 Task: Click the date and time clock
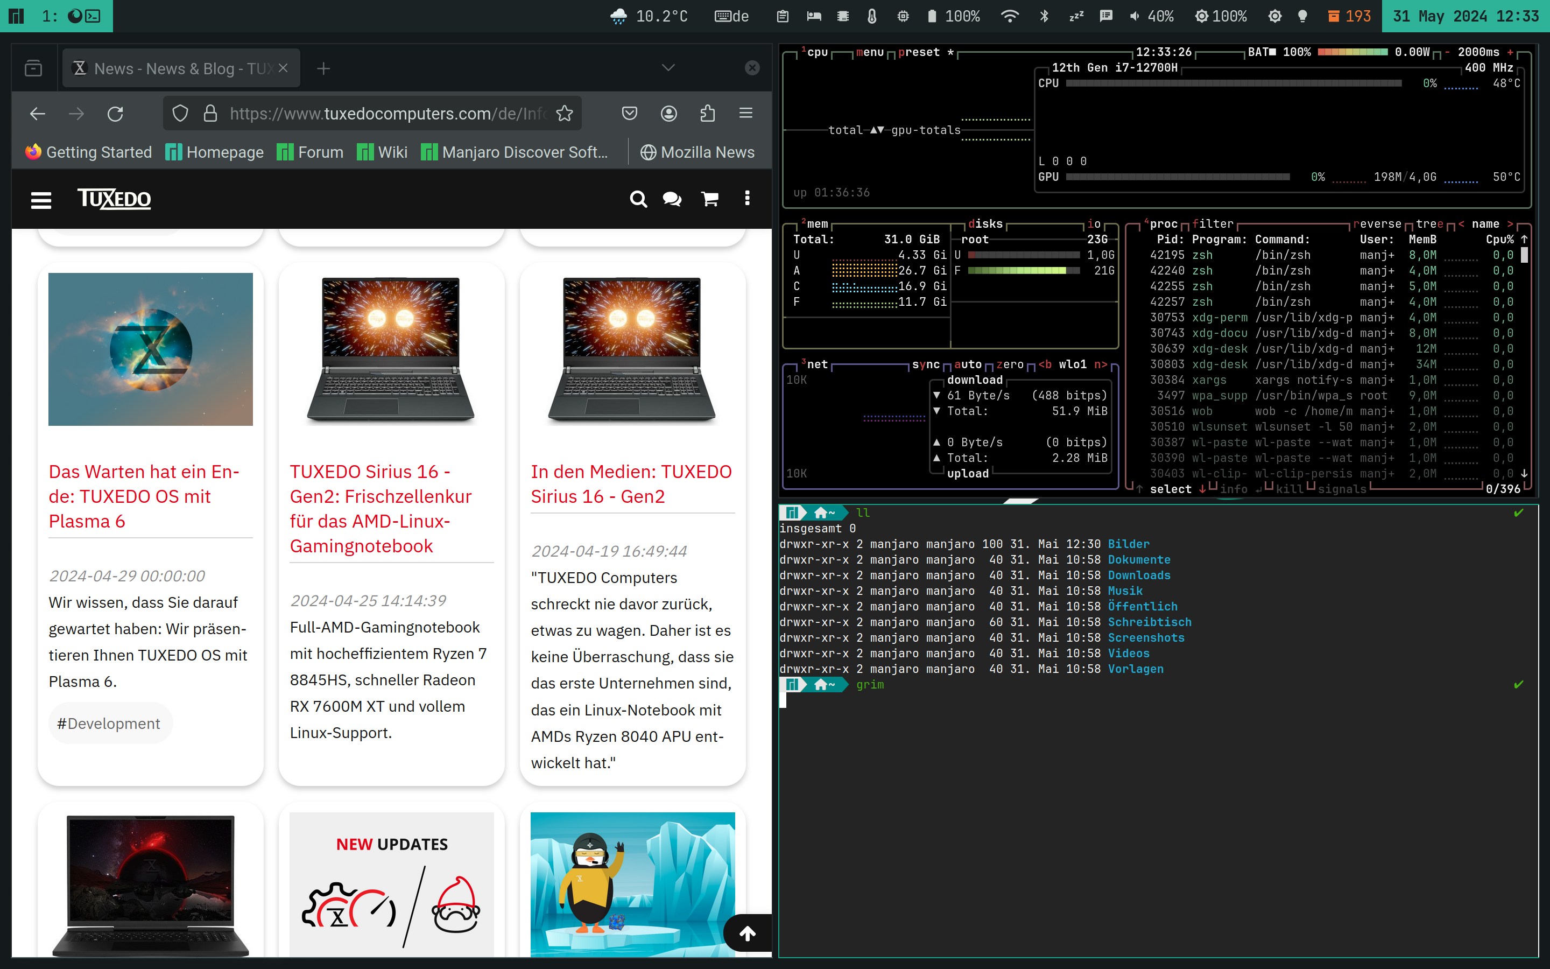(x=1466, y=16)
